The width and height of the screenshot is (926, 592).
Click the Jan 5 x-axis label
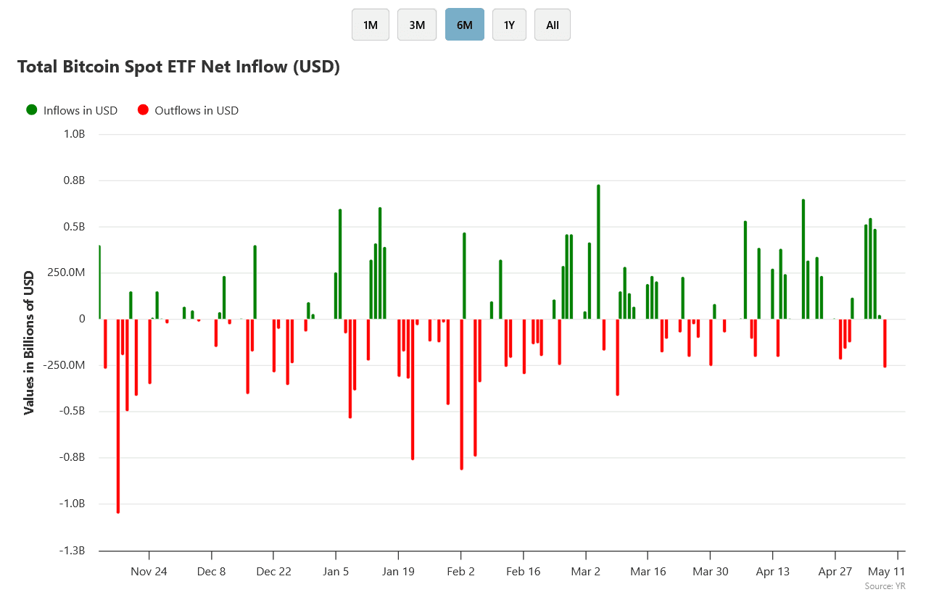tap(336, 571)
